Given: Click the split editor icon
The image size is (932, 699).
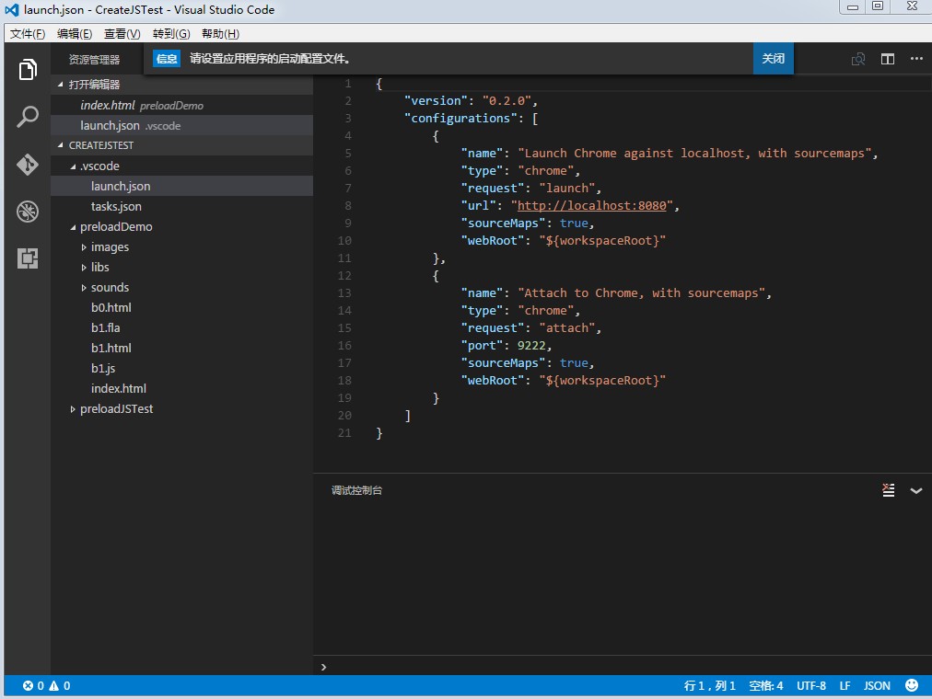Looking at the screenshot, I should [x=888, y=59].
